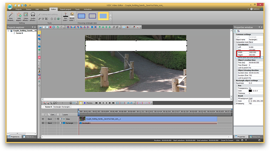This screenshot has height=151, width=270.
Task: Open the Pen color picker
Action: 65,17
